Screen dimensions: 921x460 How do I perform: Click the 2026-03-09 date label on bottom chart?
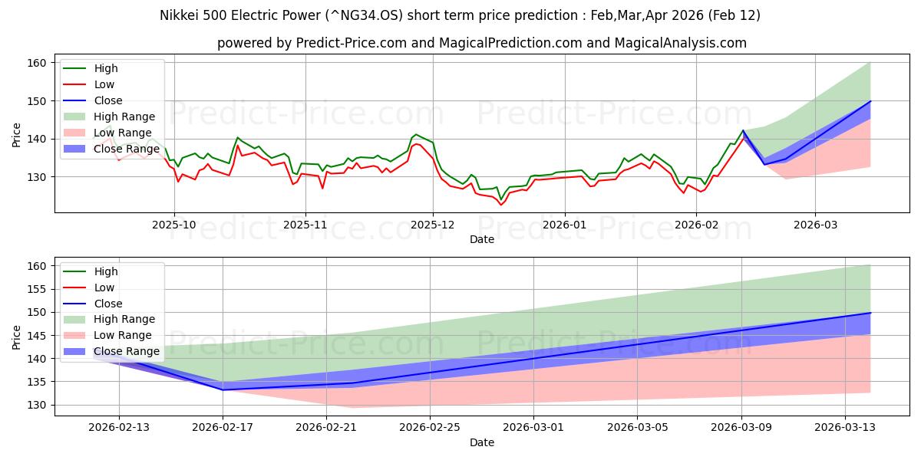tap(741, 429)
